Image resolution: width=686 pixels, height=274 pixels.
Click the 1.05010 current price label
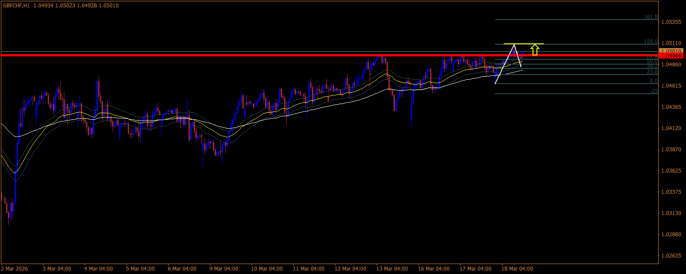tap(671, 51)
